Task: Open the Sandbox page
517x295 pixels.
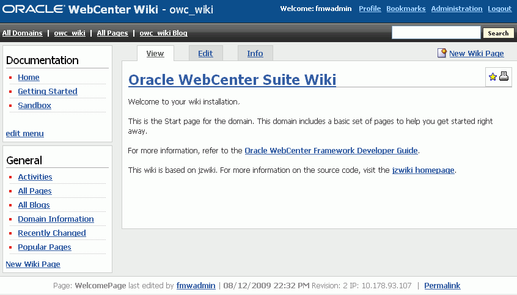Action: tap(34, 106)
